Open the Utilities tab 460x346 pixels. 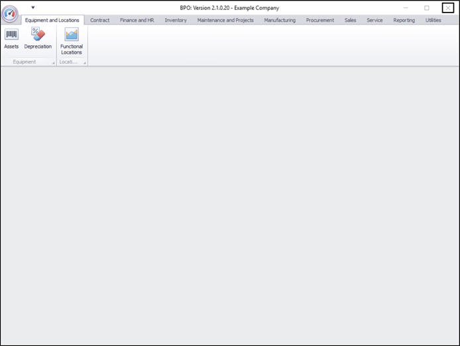point(433,21)
